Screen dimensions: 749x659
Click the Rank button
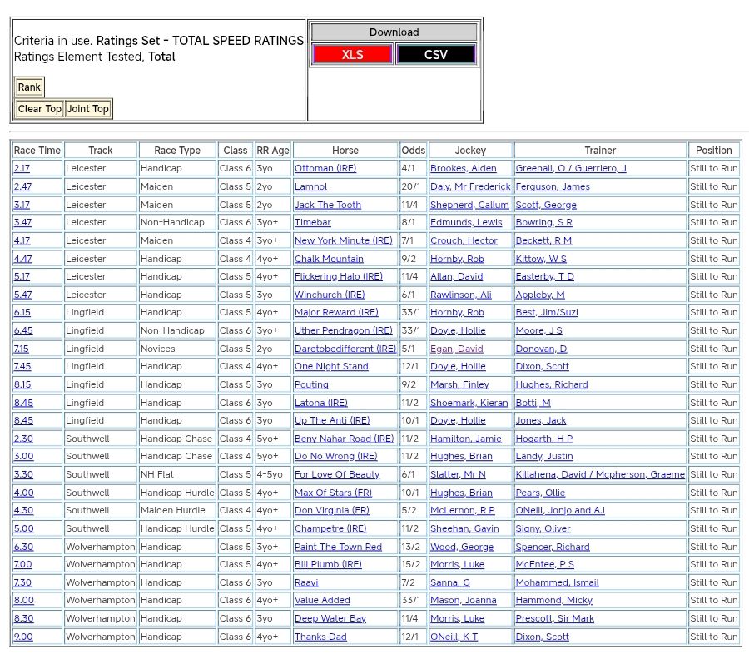pyautogui.click(x=29, y=87)
